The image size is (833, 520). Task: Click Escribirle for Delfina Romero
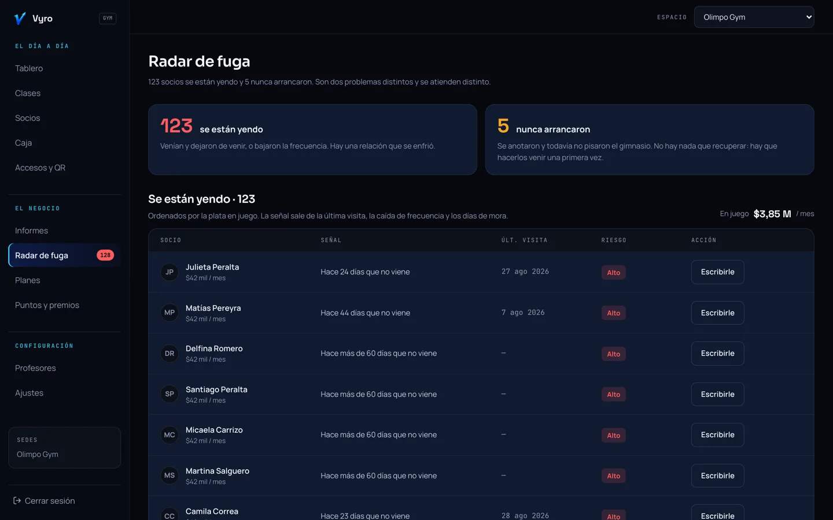[717, 354]
